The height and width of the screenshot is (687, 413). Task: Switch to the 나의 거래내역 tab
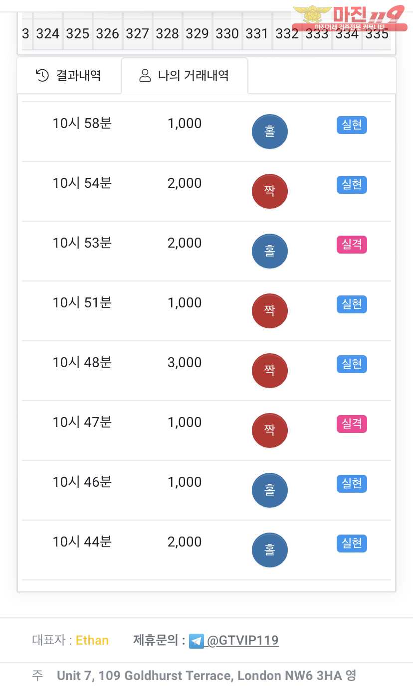[x=185, y=76]
